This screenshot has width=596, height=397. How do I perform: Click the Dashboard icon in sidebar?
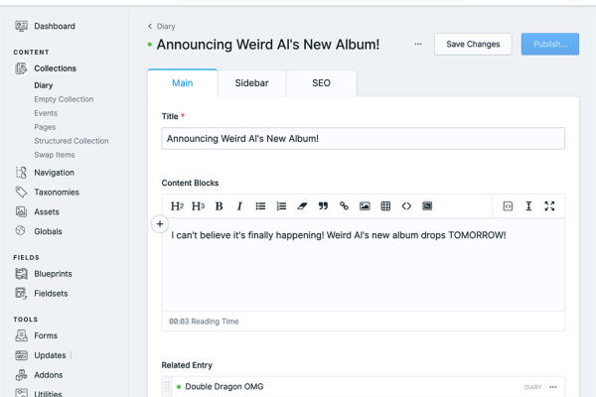tap(21, 26)
